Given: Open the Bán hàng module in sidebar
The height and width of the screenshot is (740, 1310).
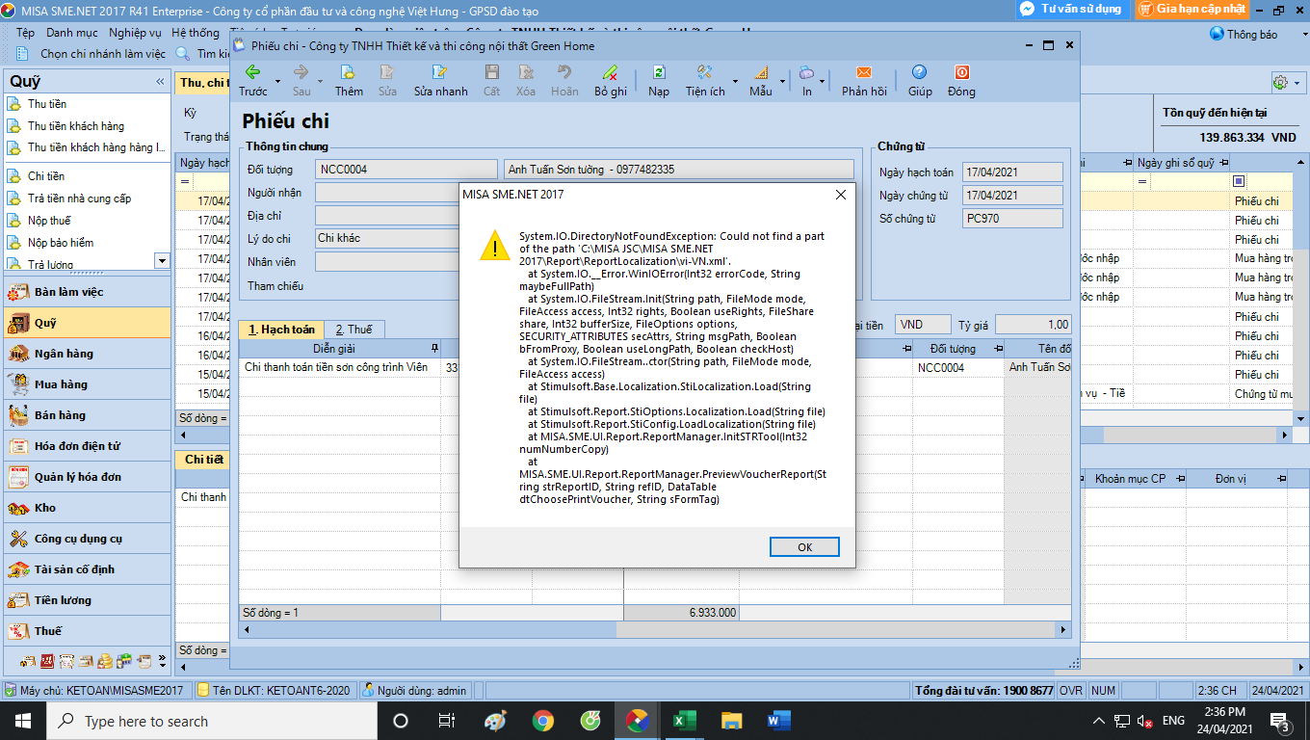Looking at the screenshot, I should (x=88, y=415).
